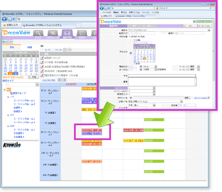Viewport: 222px width, 192px height.
Task: Go to next page of the notice list
Action: (70, 50)
